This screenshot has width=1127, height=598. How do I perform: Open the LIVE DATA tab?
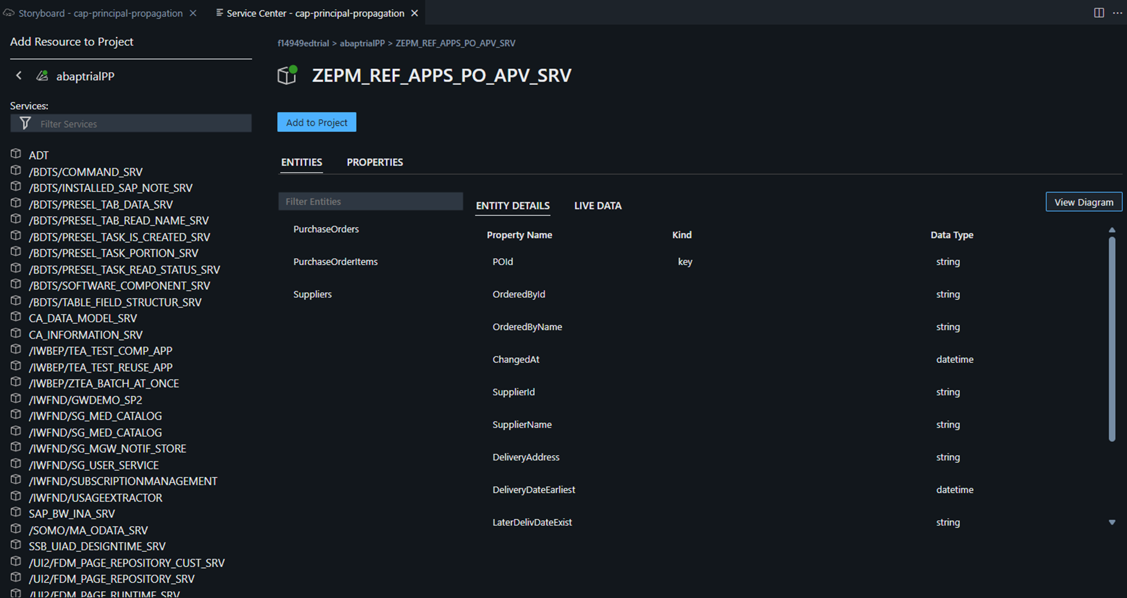[597, 206]
